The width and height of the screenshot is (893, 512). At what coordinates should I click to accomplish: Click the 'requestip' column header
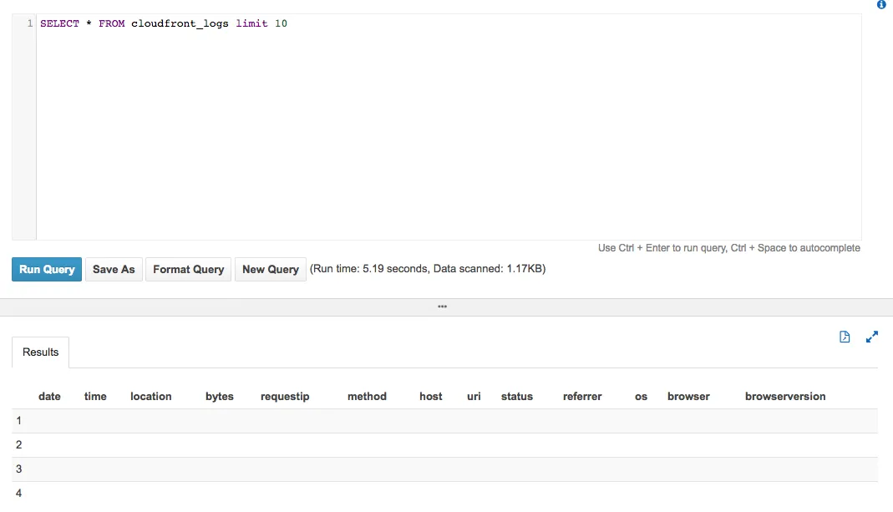coord(285,397)
